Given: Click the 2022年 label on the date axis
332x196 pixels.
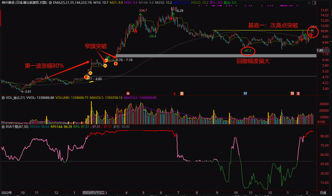Looking at the screenshot, I should [6, 193].
